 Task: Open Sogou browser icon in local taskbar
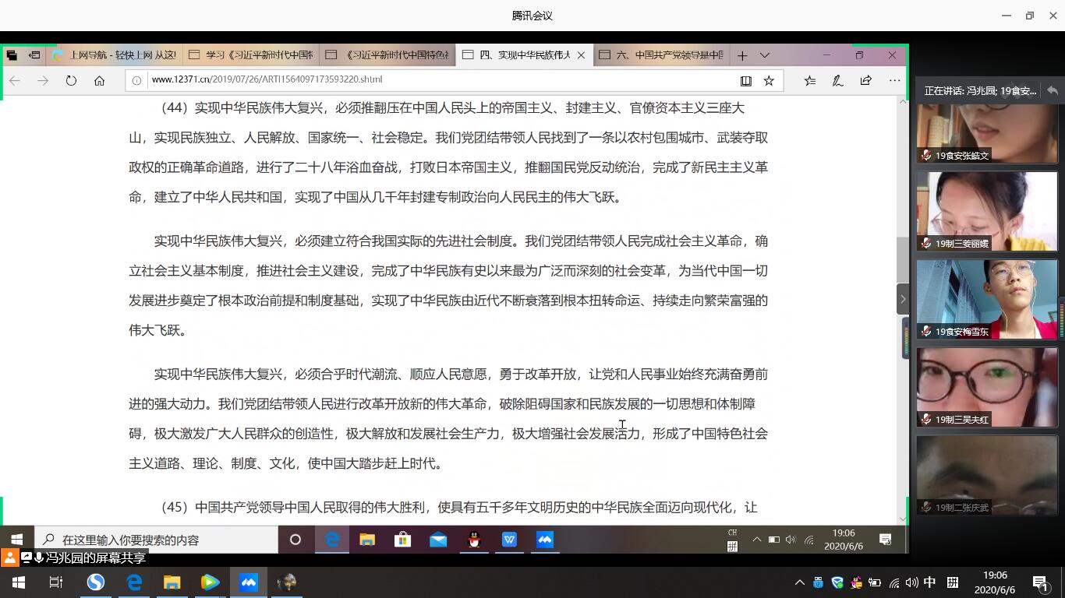point(95,582)
